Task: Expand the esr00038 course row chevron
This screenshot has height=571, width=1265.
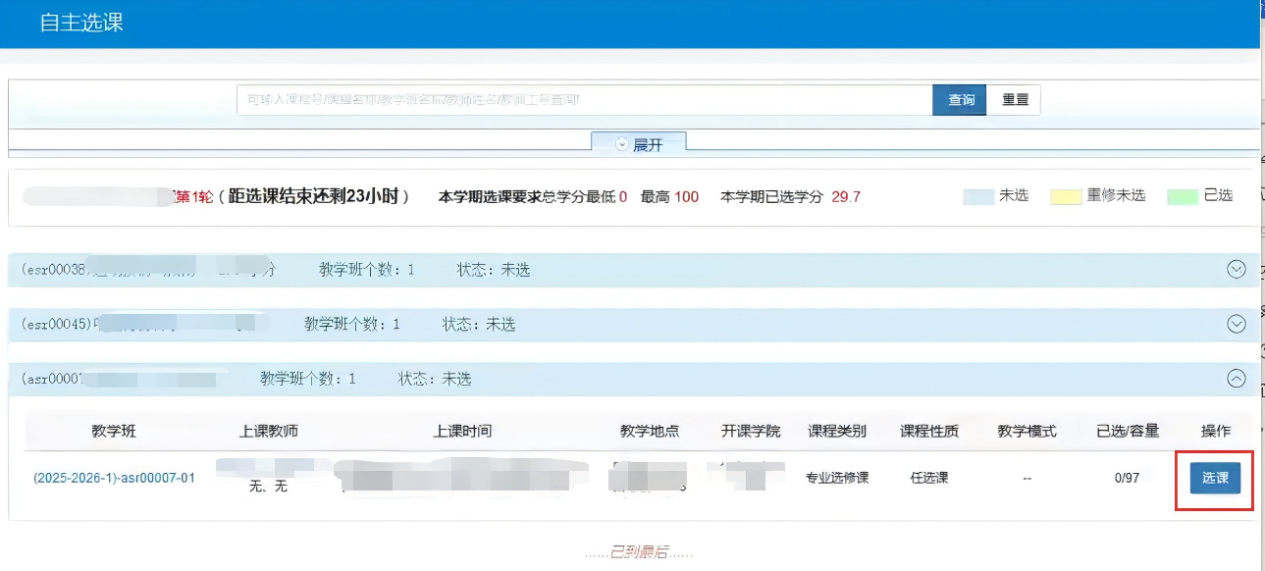Action: [1237, 270]
